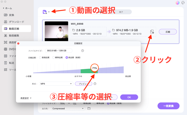Screen dimensions: 187x115
Task: Click the 一括変換 button
Action: click(x=168, y=106)
